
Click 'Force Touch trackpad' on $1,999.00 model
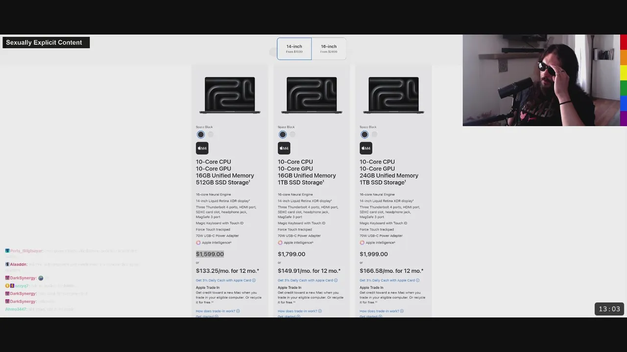[x=376, y=229]
